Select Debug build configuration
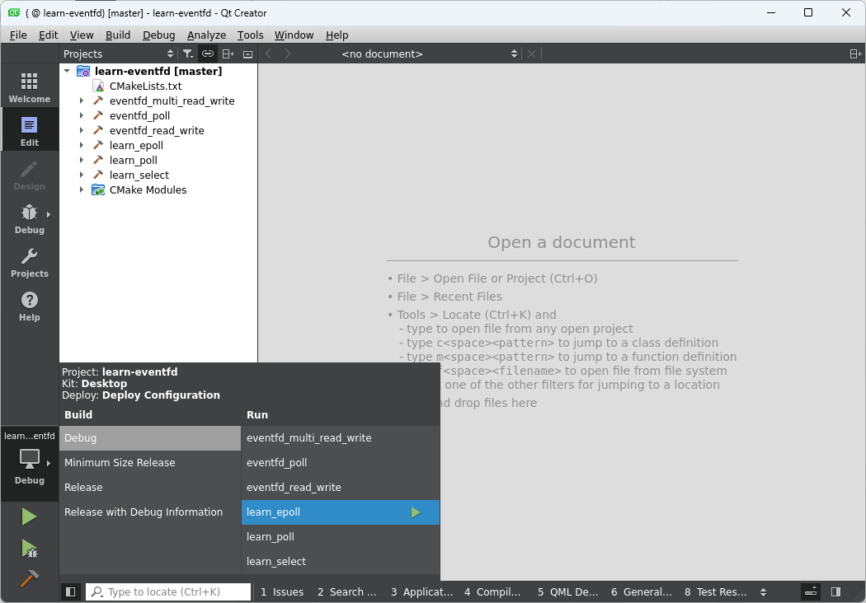866x603 pixels. [x=150, y=438]
